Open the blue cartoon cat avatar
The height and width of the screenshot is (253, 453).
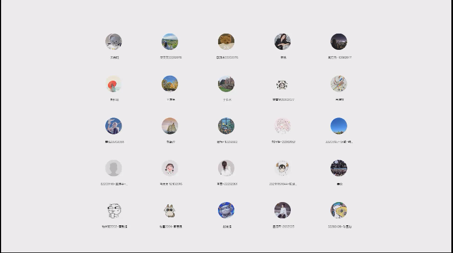coord(226,210)
